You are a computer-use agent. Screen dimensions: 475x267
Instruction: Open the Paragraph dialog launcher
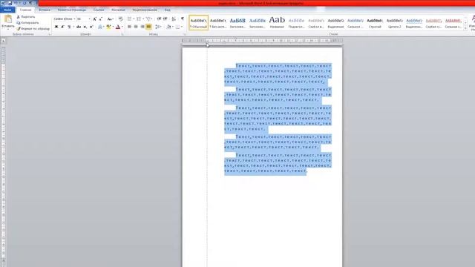tap(184, 35)
